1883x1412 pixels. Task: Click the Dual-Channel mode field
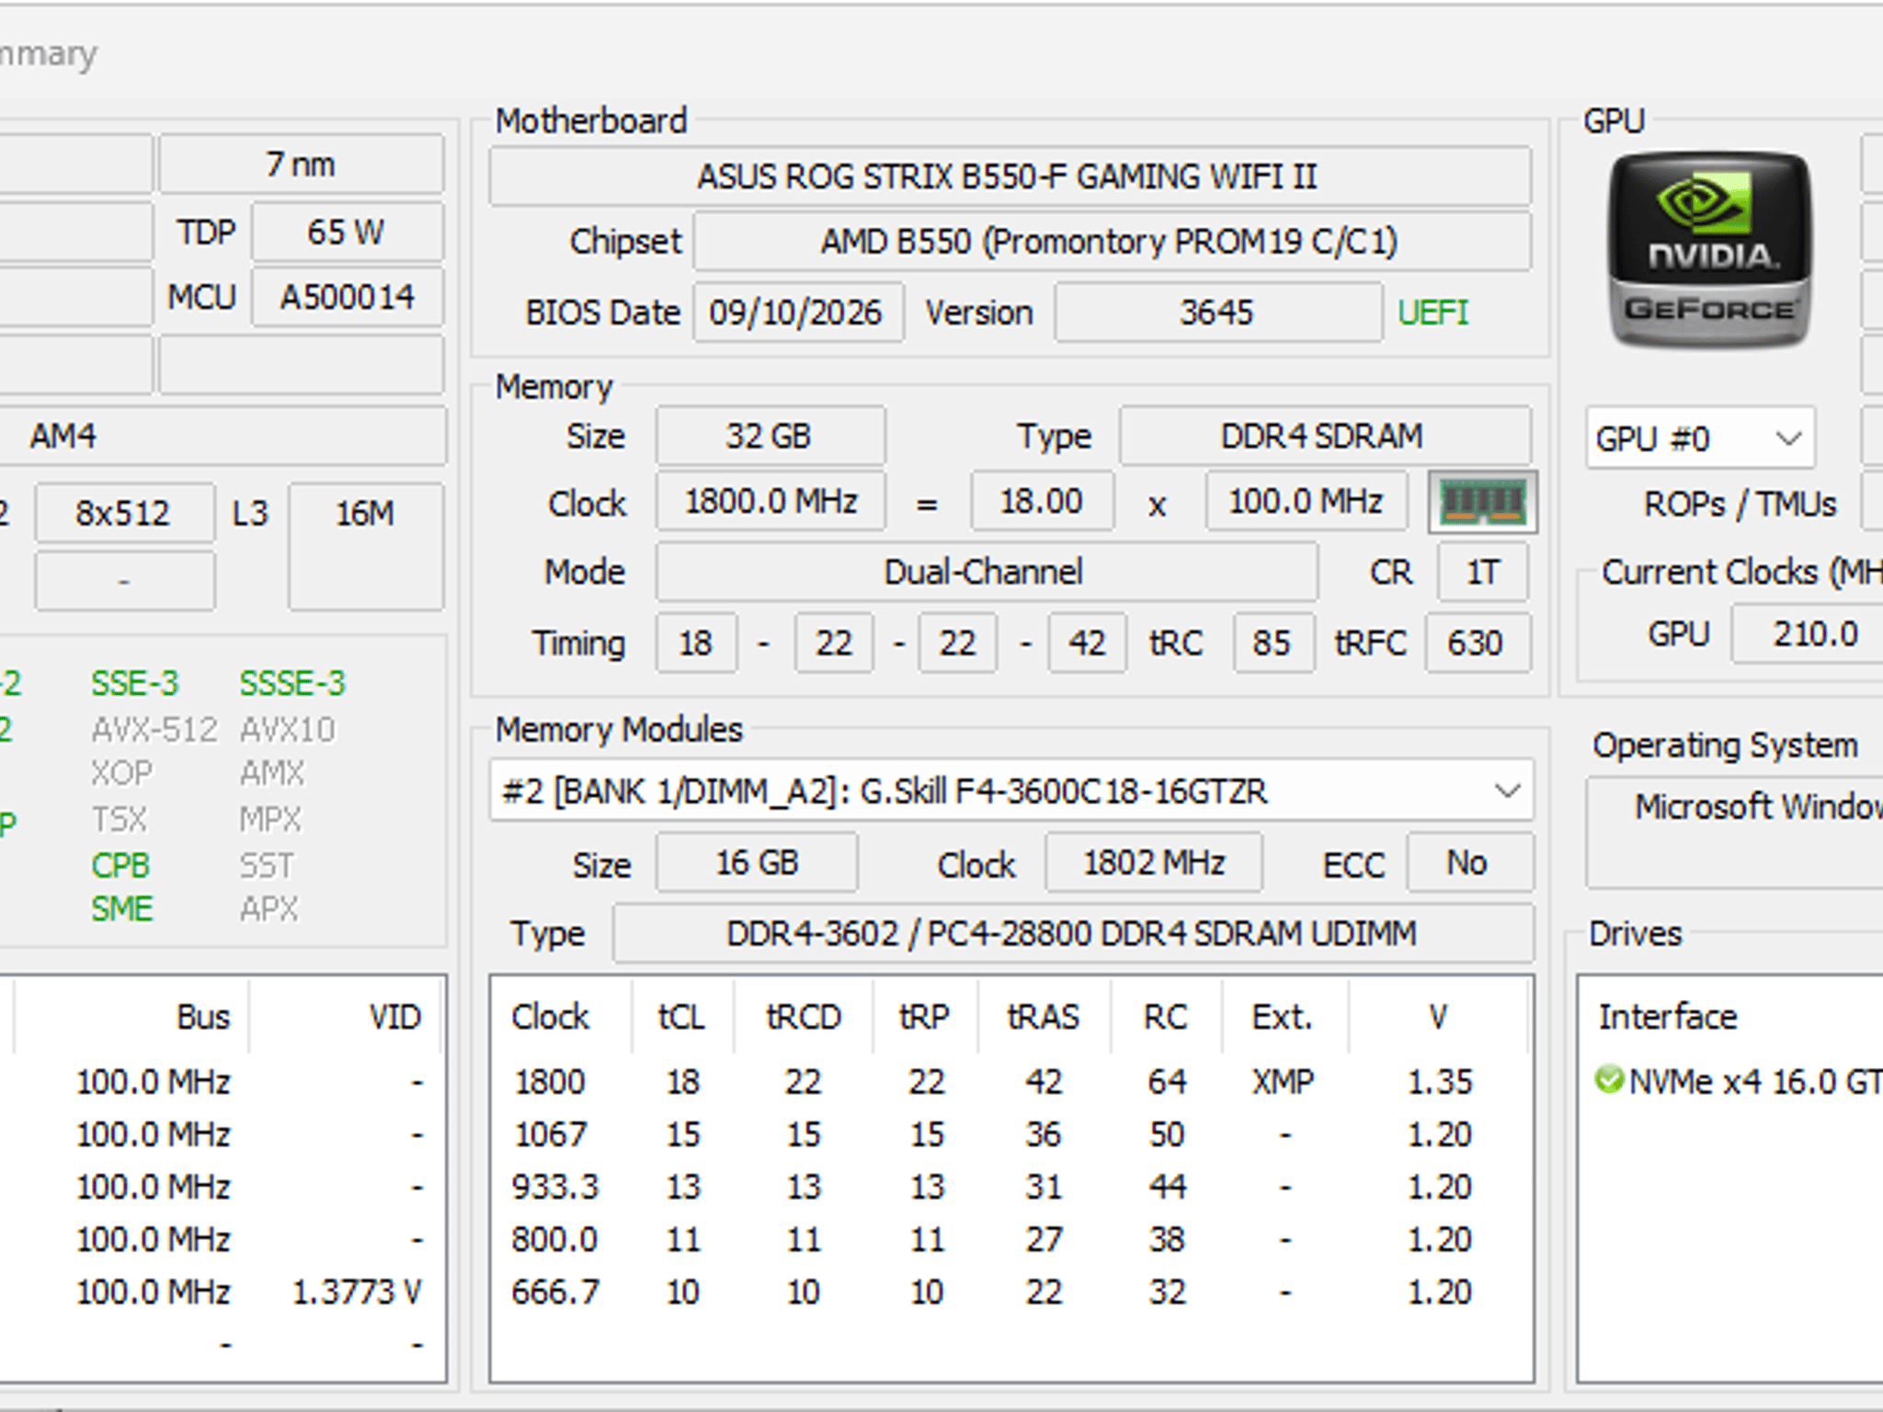tap(986, 572)
